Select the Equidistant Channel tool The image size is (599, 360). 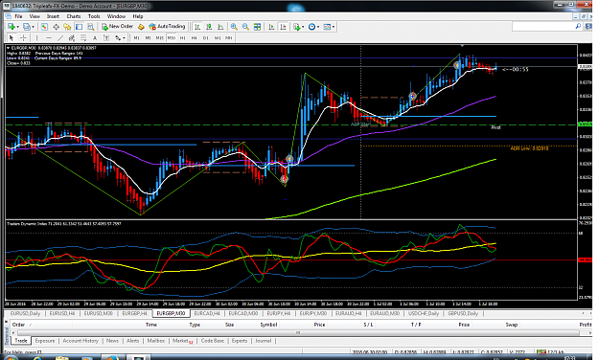tap(72, 37)
